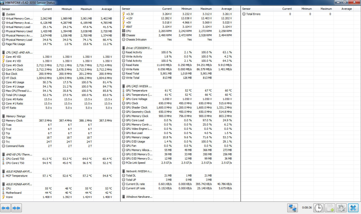Click the thermometer icon beside CPU Core0 TS0
The height and width of the screenshot is (214, 361).
click(4, 159)
